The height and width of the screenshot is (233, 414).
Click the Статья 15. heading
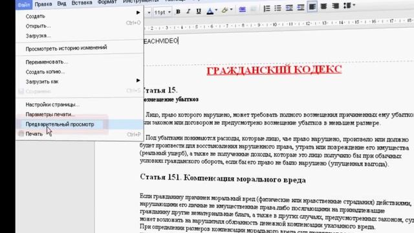pyautogui.click(x=160, y=91)
